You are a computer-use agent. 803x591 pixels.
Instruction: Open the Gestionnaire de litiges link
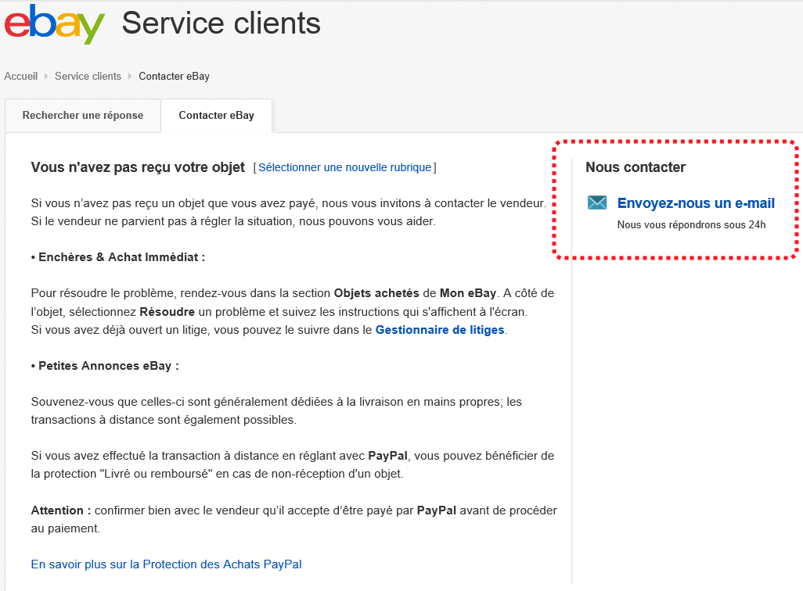click(440, 330)
